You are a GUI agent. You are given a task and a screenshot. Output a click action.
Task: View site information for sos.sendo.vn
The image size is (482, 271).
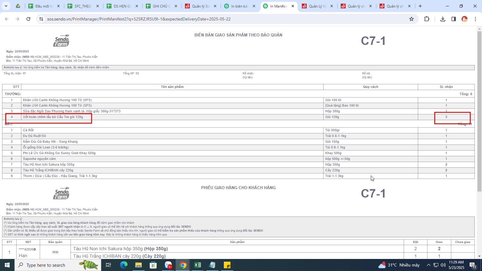click(x=41, y=19)
